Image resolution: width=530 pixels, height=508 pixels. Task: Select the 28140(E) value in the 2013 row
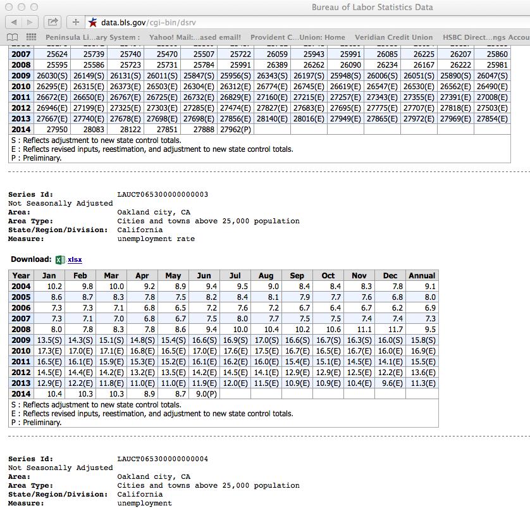click(x=272, y=119)
